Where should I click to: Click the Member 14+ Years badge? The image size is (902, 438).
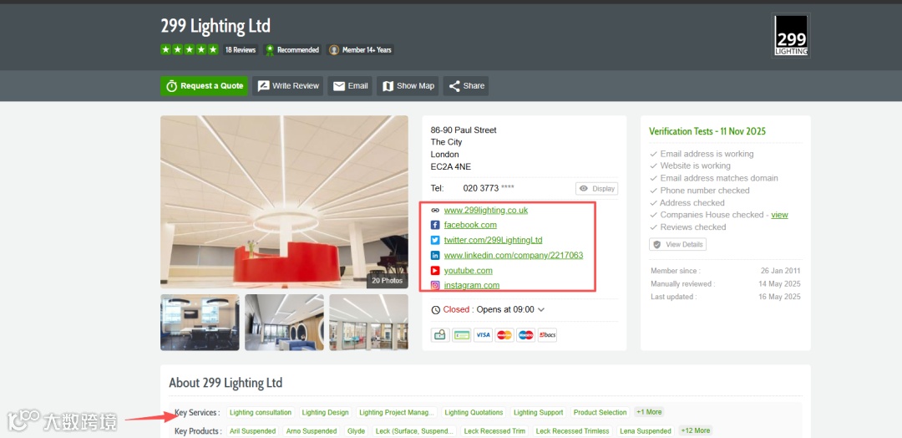(x=361, y=50)
